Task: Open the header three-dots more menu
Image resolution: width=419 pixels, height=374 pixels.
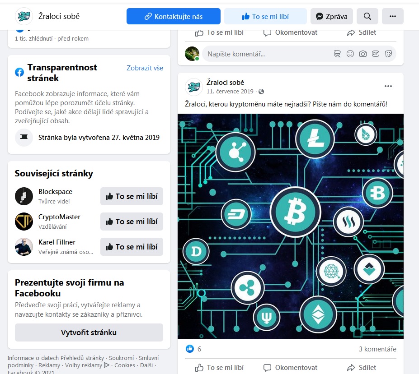Action: coord(392,16)
